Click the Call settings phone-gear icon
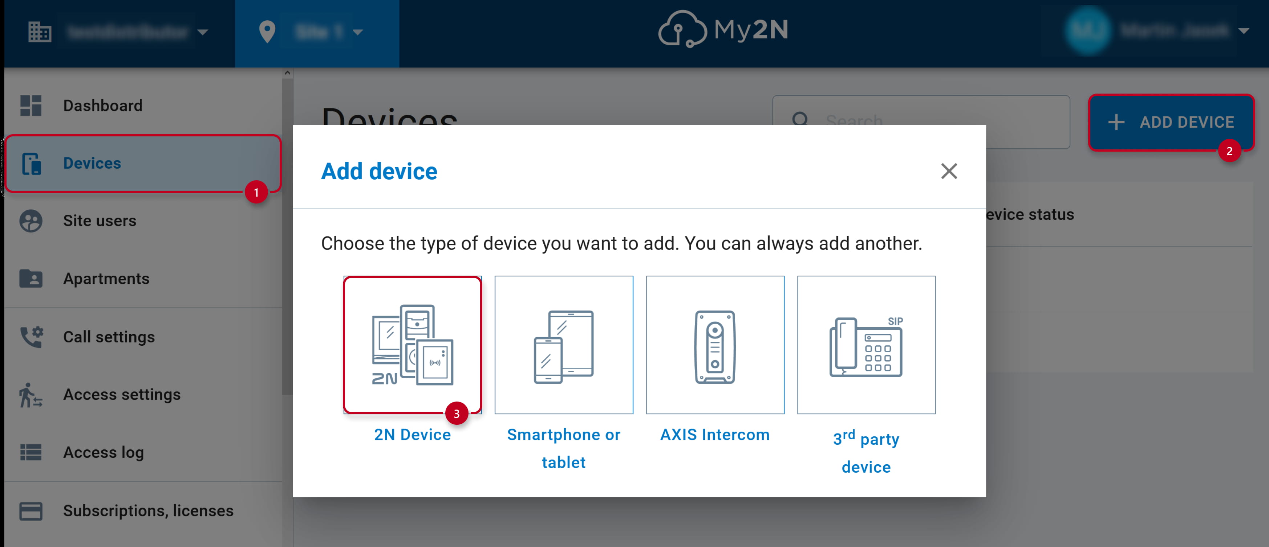Image resolution: width=1269 pixels, height=547 pixels. click(x=32, y=337)
